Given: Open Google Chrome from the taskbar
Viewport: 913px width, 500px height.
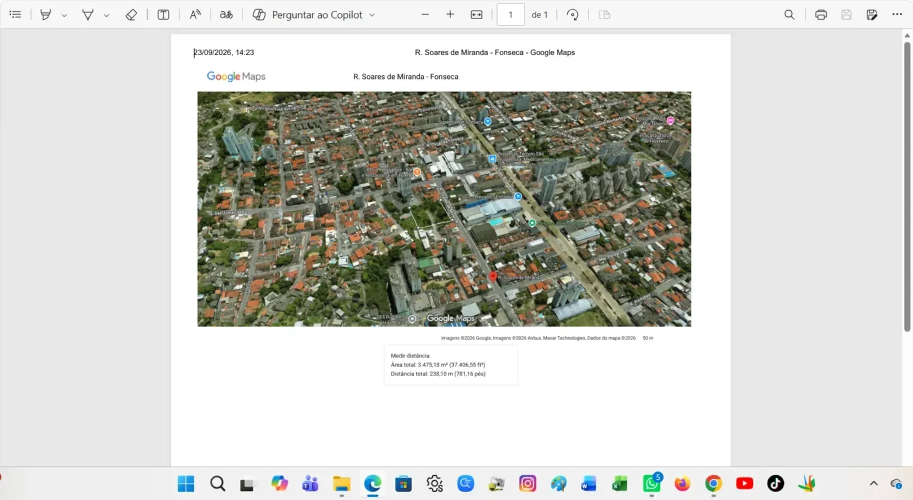Looking at the screenshot, I should 713,484.
